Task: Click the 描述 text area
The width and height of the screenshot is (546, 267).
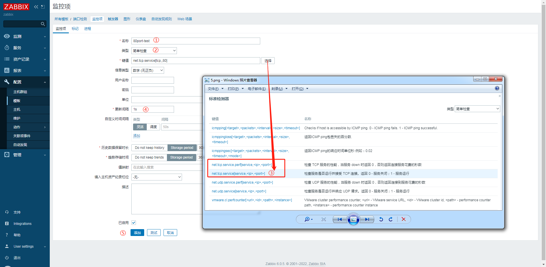Action: click(x=167, y=199)
